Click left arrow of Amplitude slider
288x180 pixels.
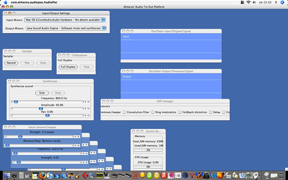(x=85, y=108)
